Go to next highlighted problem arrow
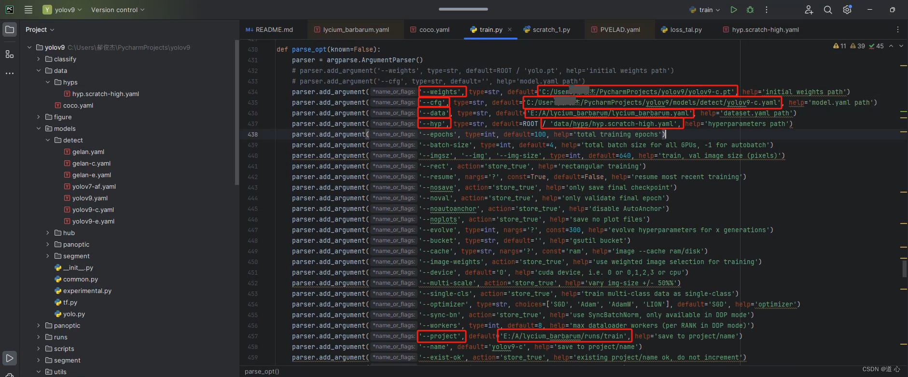The width and height of the screenshot is (908, 377). tap(901, 46)
